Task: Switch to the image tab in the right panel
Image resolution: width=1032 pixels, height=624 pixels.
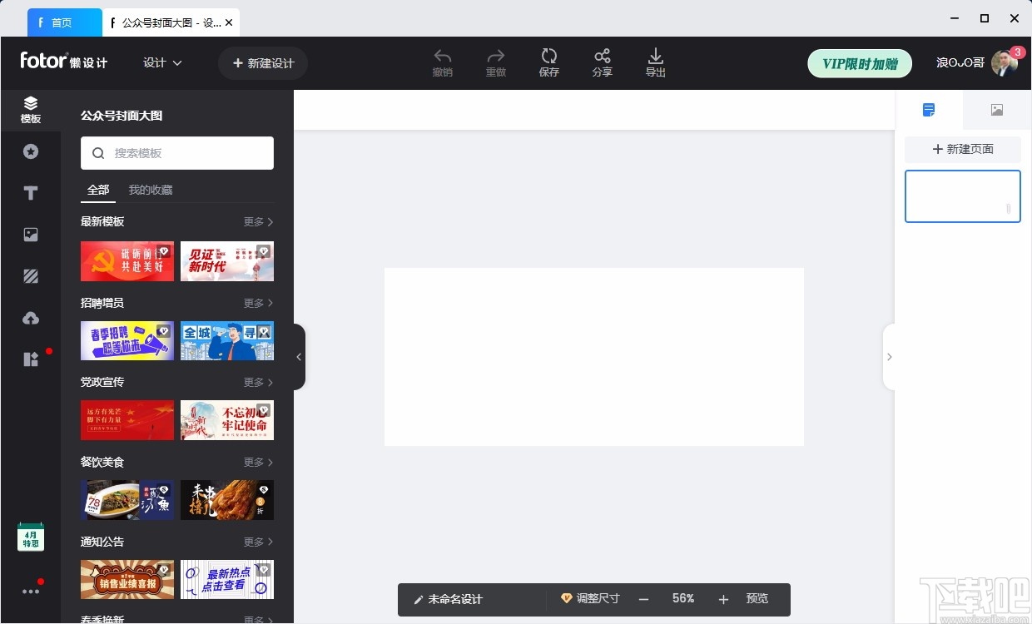Action: click(996, 109)
